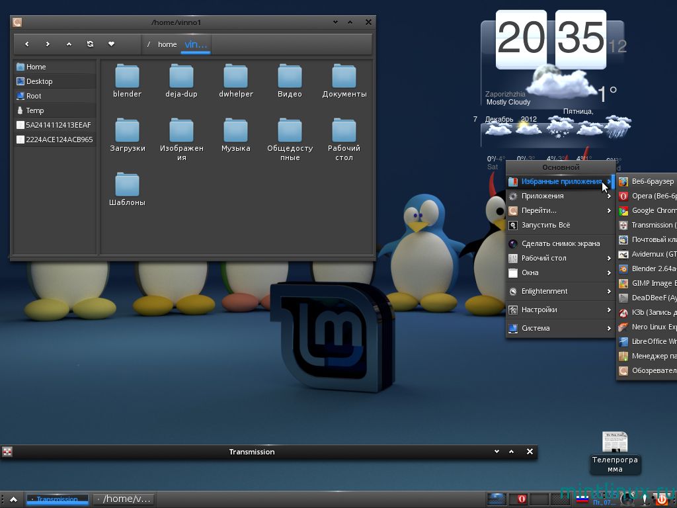This screenshot has width=677, height=508.
Task: Open the blender folder
Action: click(x=127, y=81)
